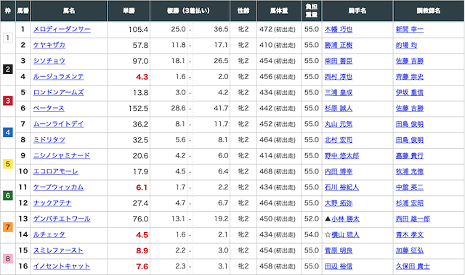Viewport: 465px width, 275px height.
Task: Open trainer 嘉藤 貴行
Action: point(410,156)
